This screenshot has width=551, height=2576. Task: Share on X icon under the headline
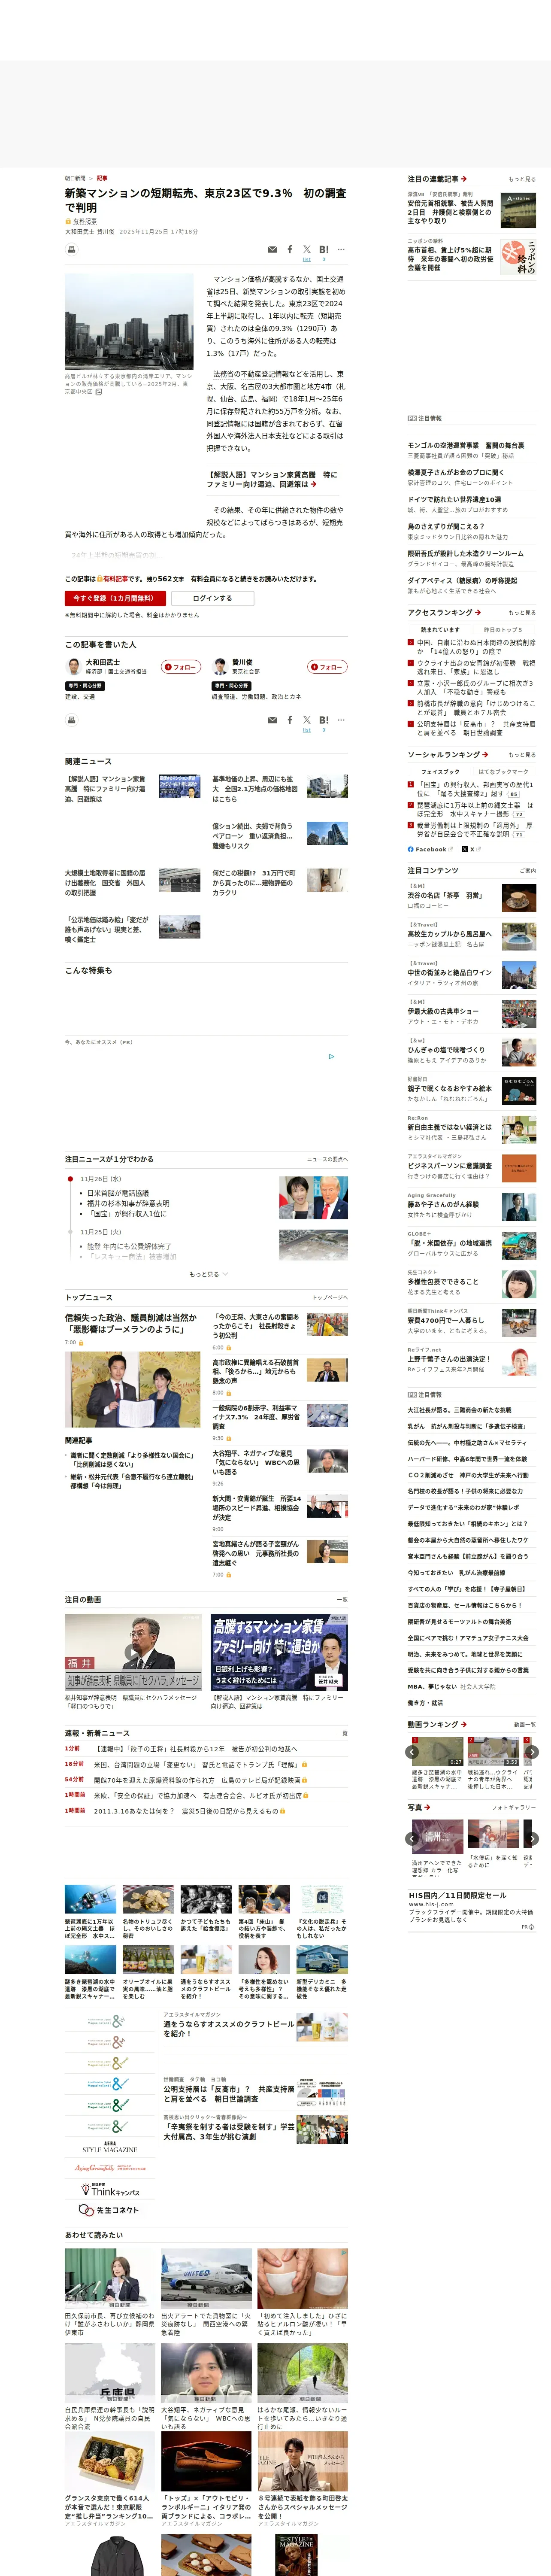tap(307, 250)
